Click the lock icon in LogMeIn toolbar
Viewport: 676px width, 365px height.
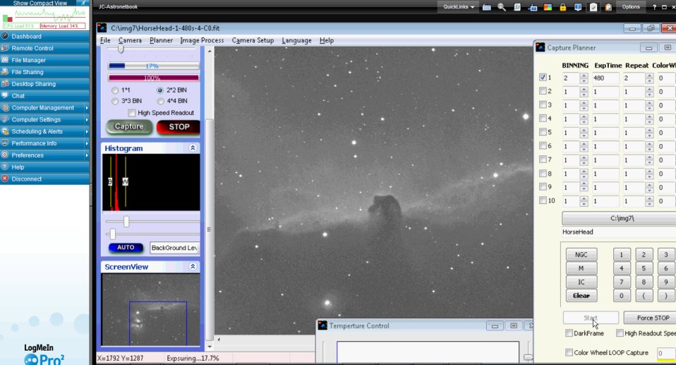click(563, 7)
